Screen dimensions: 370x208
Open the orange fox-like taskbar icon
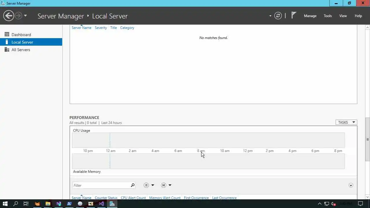pyautogui.click(x=37, y=204)
